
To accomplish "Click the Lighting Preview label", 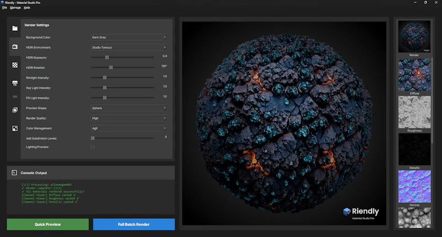I will [37, 147].
